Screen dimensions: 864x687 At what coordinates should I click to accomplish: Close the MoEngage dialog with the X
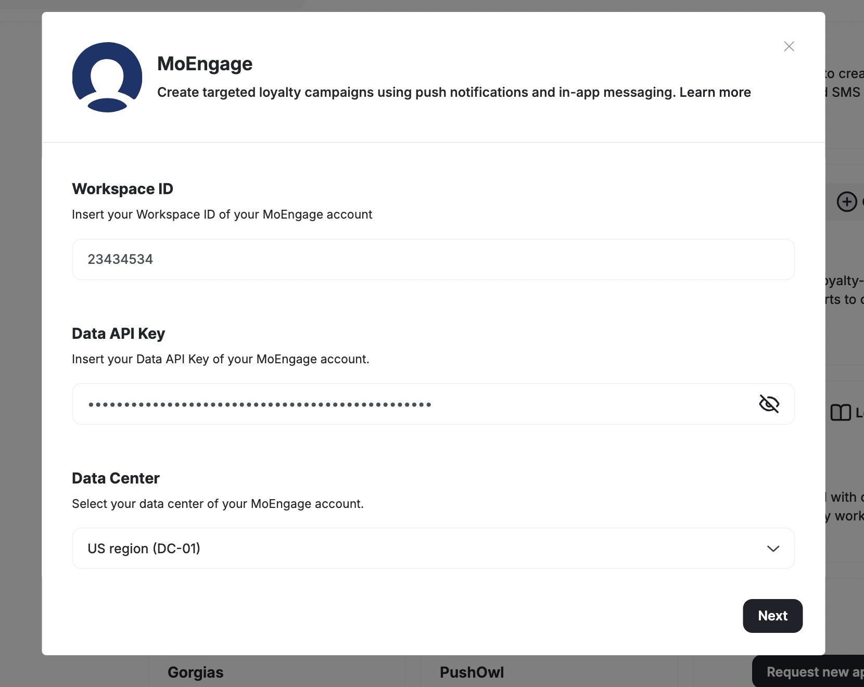click(x=789, y=46)
